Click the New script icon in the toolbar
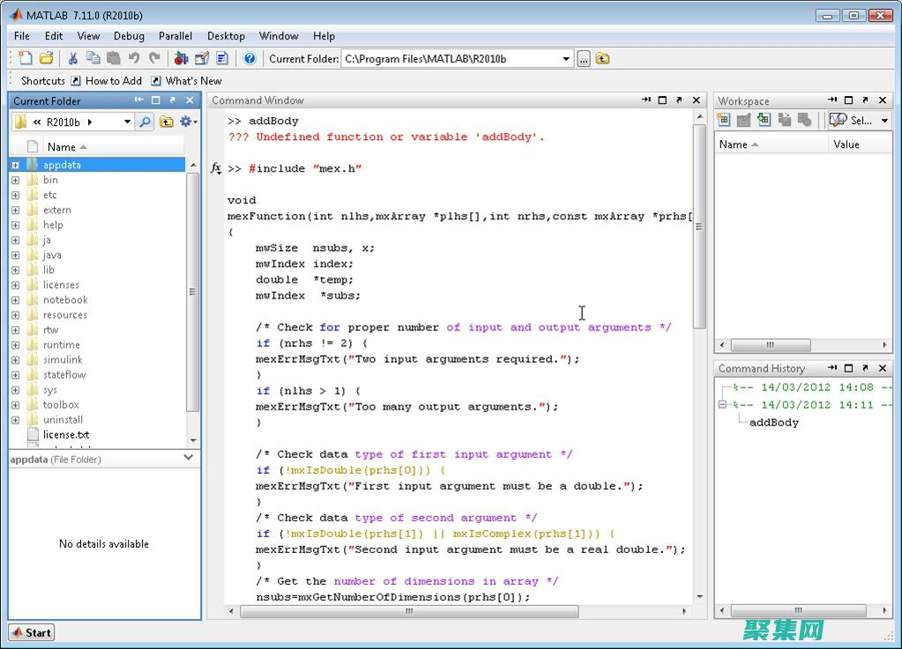Screen dimensions: 902x649 pos(26,59)
